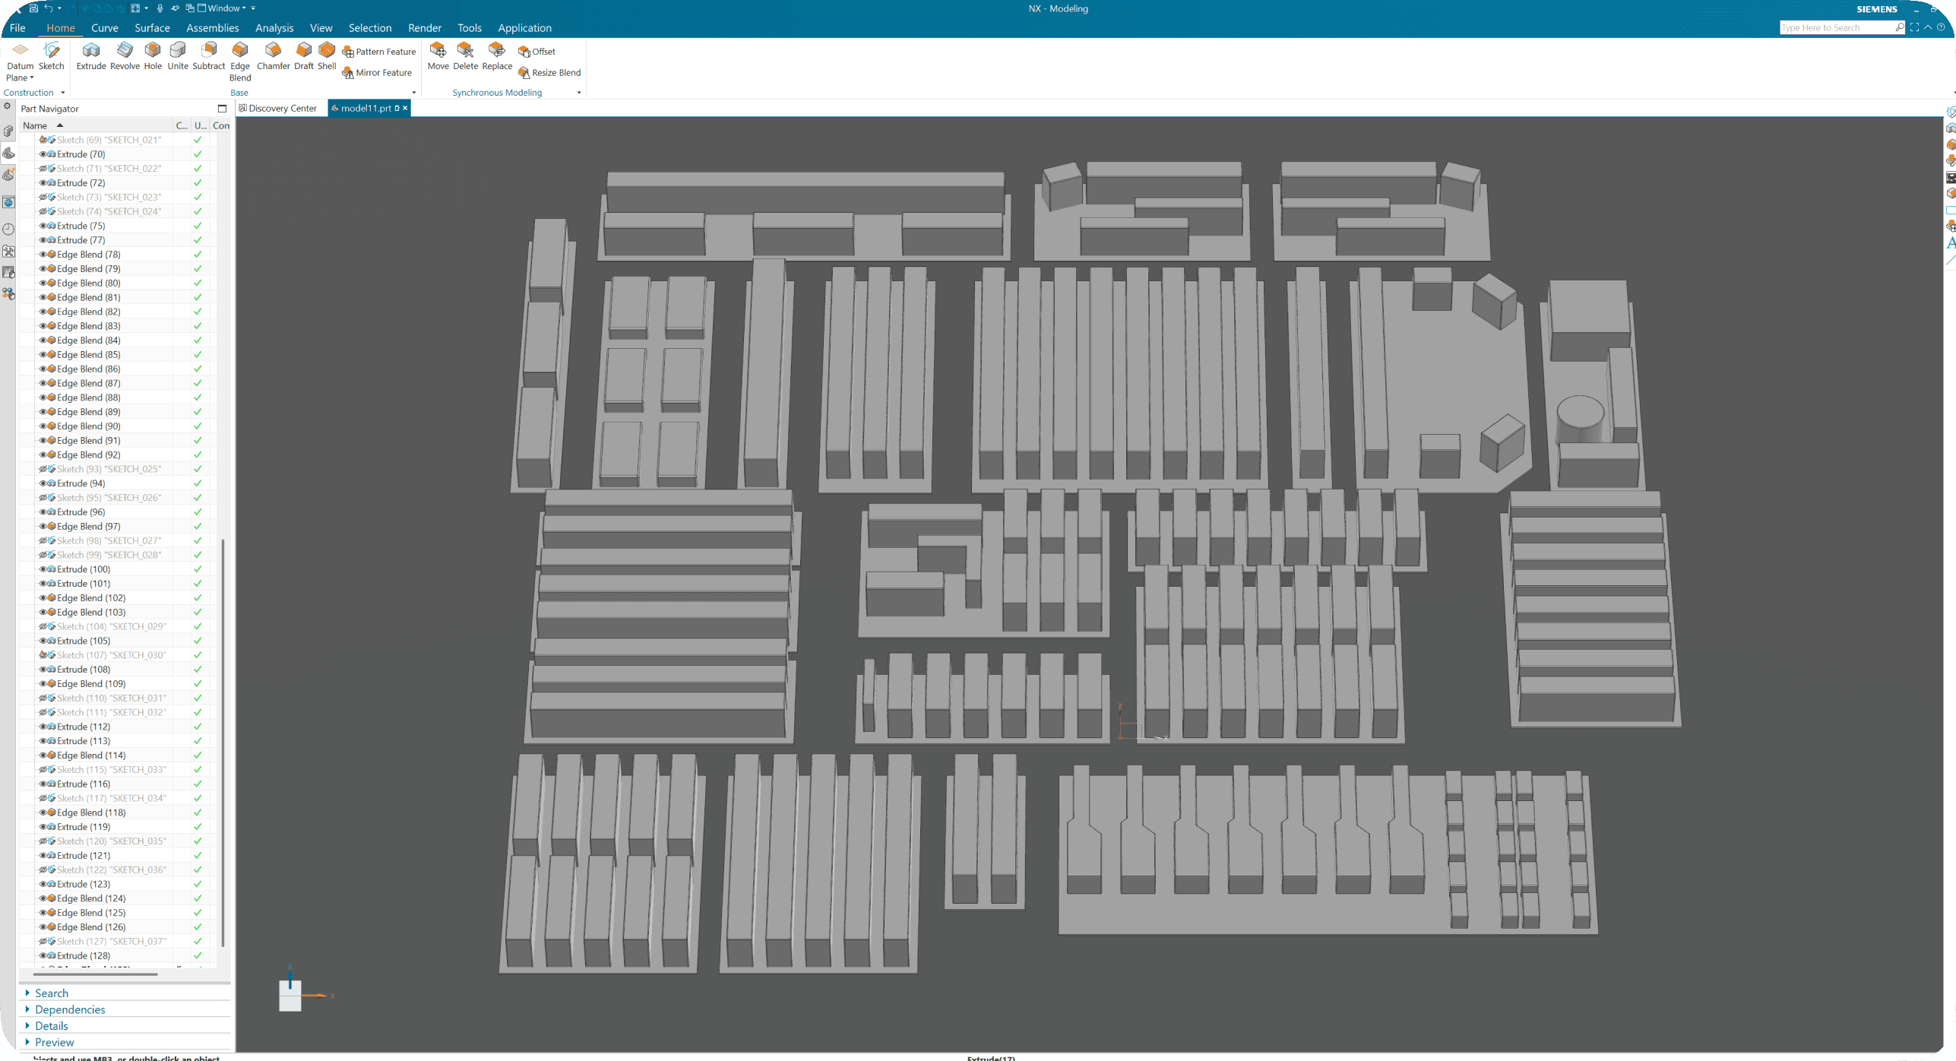Expand the Dependencies section
This screenshot has height=1061, width=1956.
(70, 1009)
